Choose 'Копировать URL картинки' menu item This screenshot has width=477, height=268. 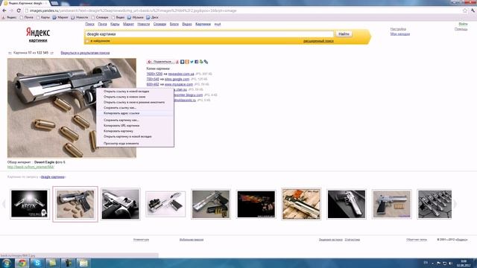[x=135, y=126]
